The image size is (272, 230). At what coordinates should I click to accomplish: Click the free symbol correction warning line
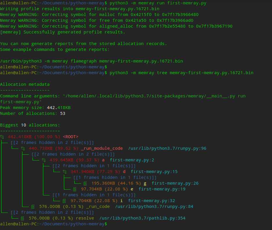(x=97, y=20)
